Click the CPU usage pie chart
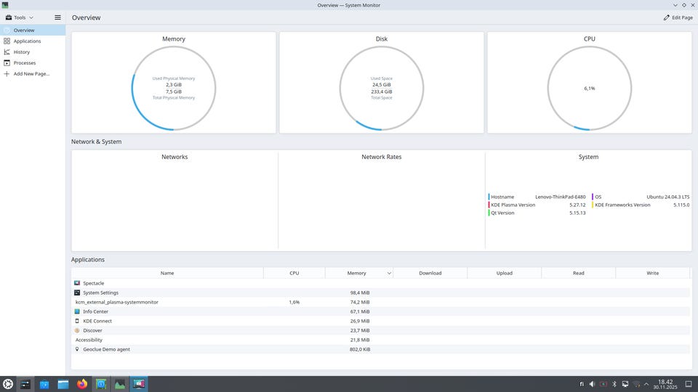The image size is (698, 392). tap(590, 88)
